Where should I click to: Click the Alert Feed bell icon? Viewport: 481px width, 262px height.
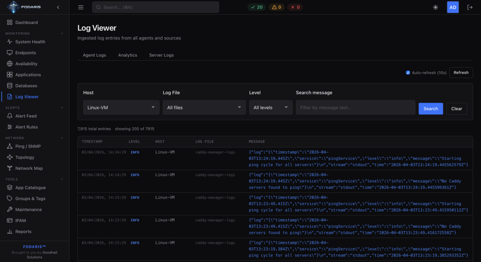[10, 116]
